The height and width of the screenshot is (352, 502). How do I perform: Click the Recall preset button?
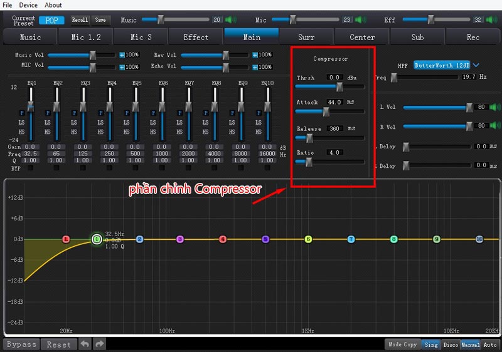80,20
